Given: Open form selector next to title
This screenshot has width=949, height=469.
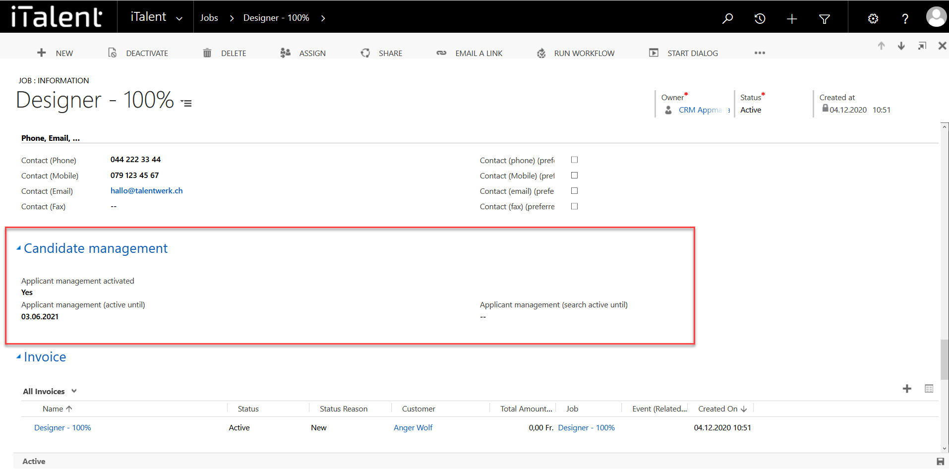Looking at the screenshot, I should point(186,103).
